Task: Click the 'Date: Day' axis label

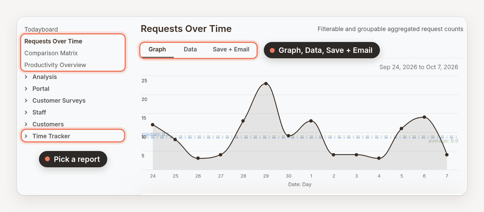Action: pos(300,184)
